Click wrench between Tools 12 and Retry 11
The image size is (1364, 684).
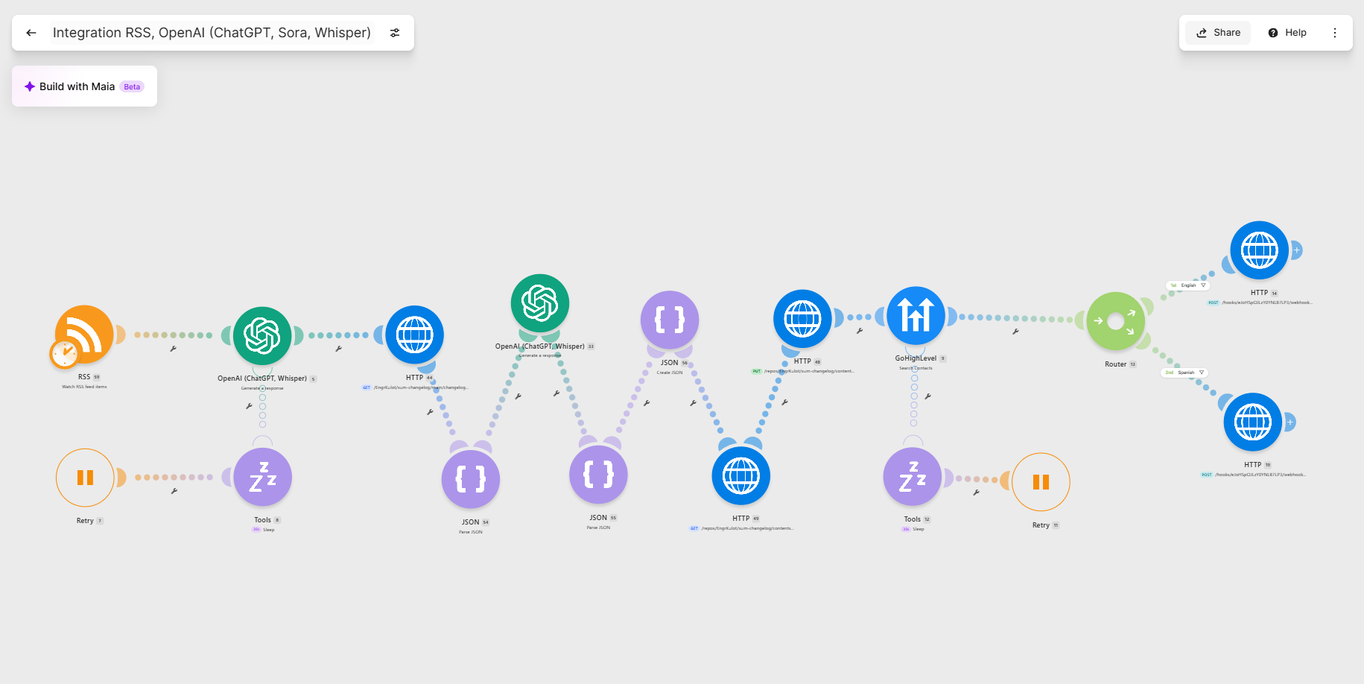click(976, 493)
